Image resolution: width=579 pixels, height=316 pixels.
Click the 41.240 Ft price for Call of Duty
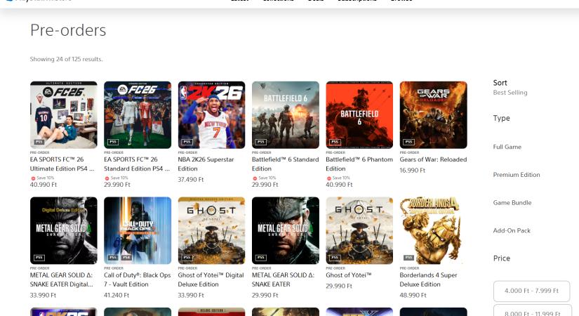click(x=117, y=296)
